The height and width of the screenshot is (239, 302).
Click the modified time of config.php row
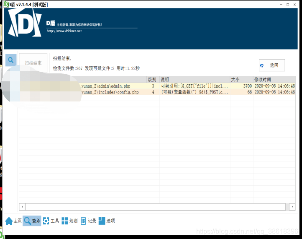[x=274, y=92]
